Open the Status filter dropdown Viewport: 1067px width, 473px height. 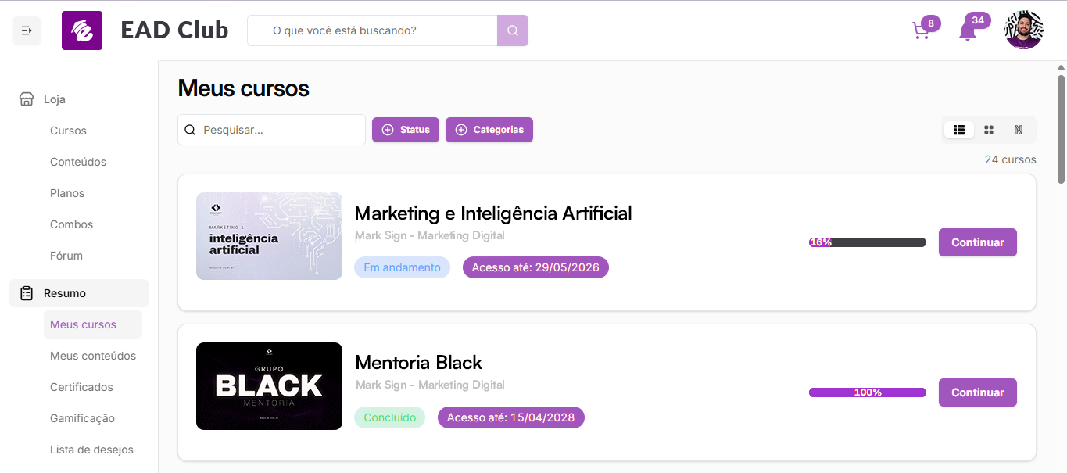click(406, 130)
